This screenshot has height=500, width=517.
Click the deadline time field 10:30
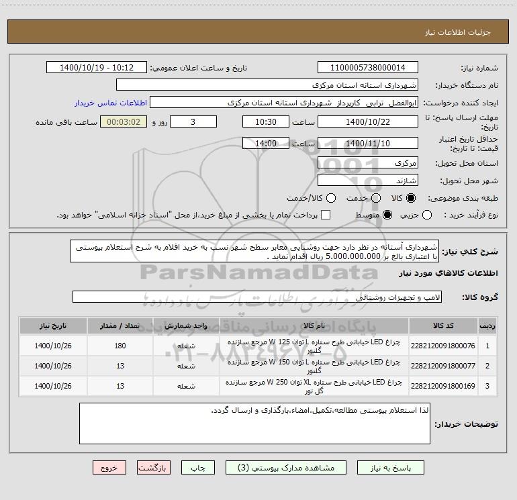266,122
